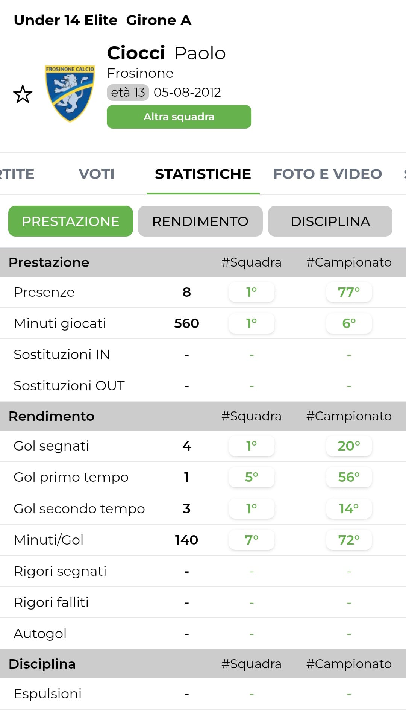Click the Gol primo tempo 5° squad badge
The width and height of the screenshot is (406, 713).
click(x=251, y=477)
